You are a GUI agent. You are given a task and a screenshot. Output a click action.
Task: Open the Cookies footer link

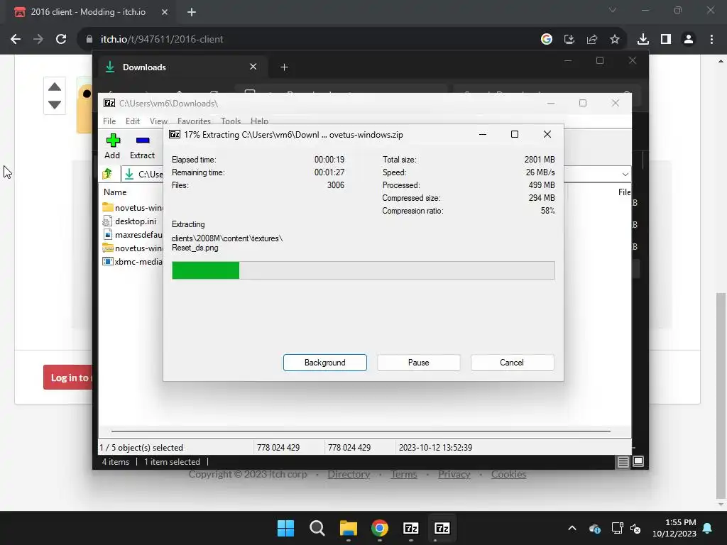tap(508, 474)
